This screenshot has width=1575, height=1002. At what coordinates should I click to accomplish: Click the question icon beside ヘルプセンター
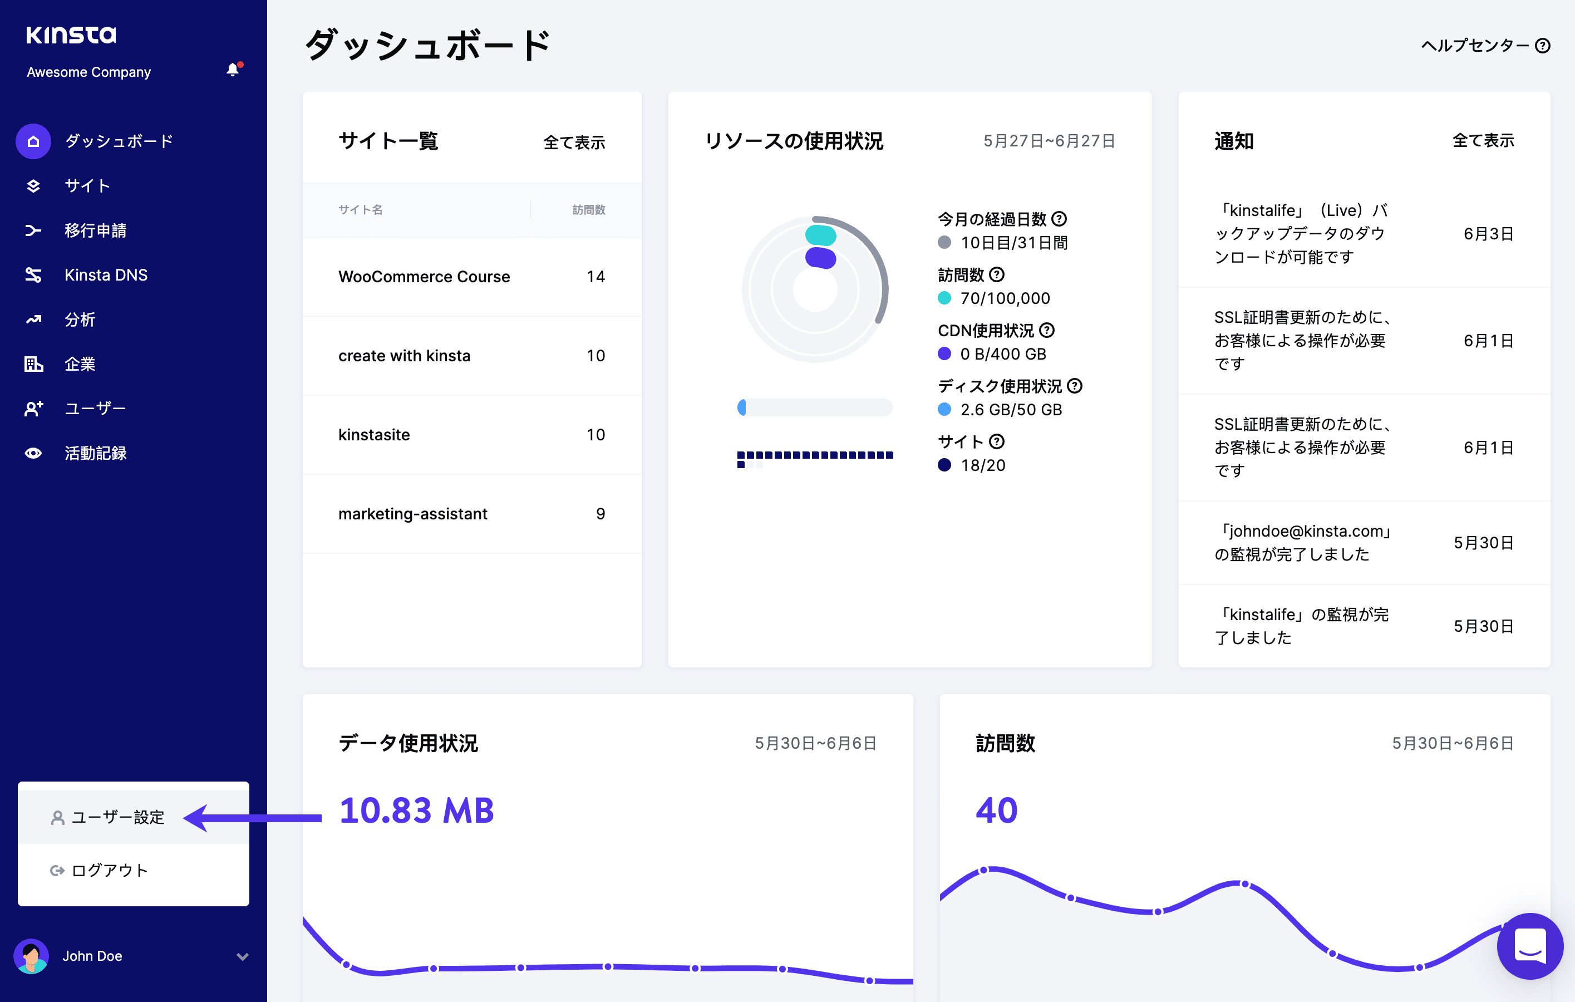point(1542,45)
